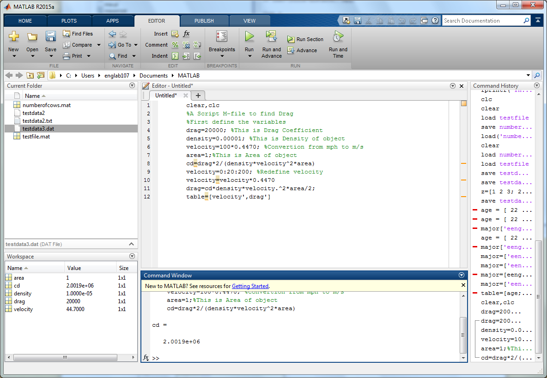Screen dimensions: 547x378
Task: Click the green Run script icon
Action: (x=249, y=36)
